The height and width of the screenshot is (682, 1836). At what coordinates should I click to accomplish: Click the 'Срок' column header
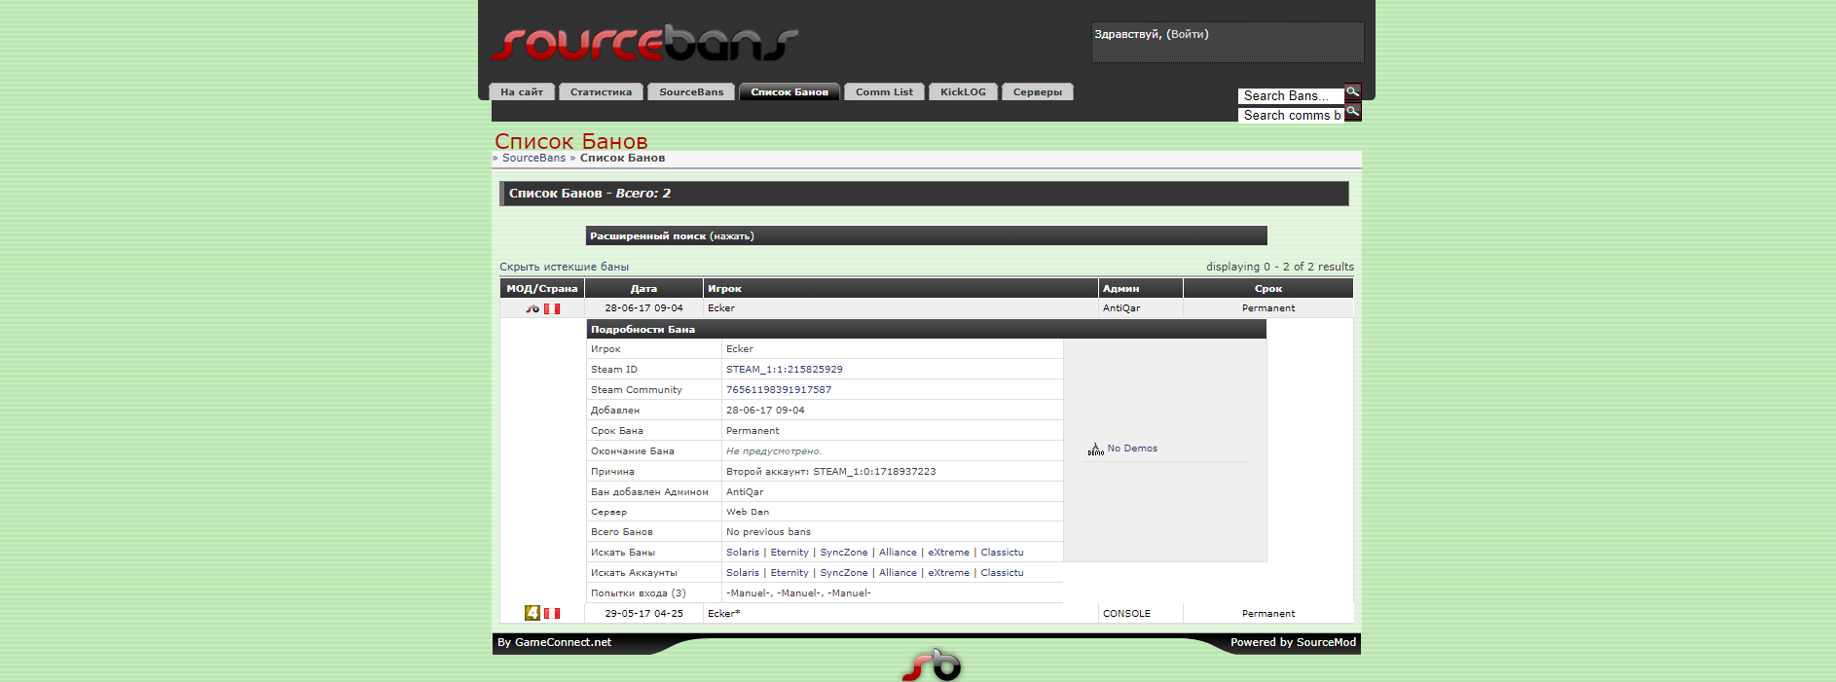(x=1267, y=289)
